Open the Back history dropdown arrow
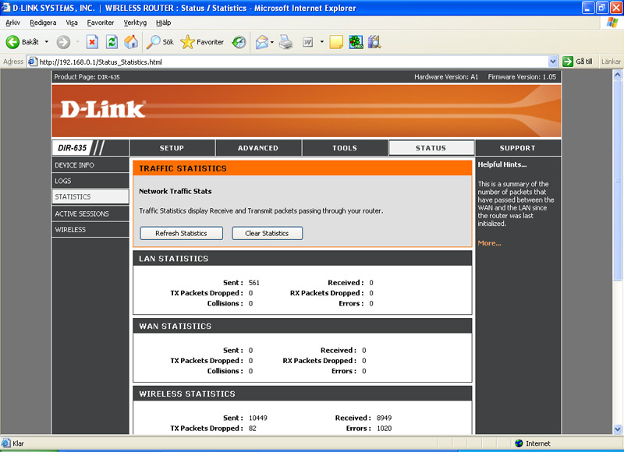The height and width of the screenshot is (452, 624). click(x=47, y=42)
